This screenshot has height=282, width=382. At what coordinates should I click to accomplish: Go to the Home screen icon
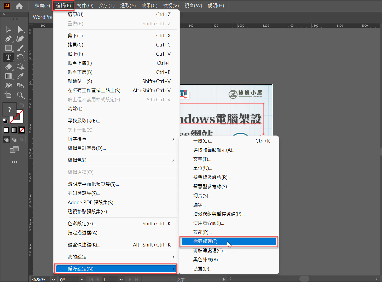(x=19, y=6)
